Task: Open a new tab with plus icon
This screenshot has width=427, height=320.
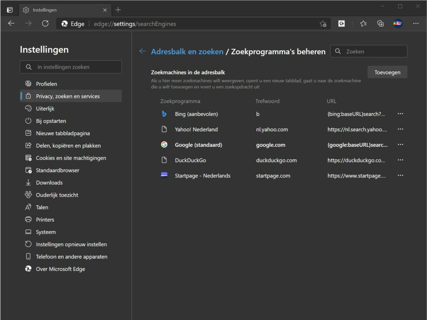Action: pos(118,10)
